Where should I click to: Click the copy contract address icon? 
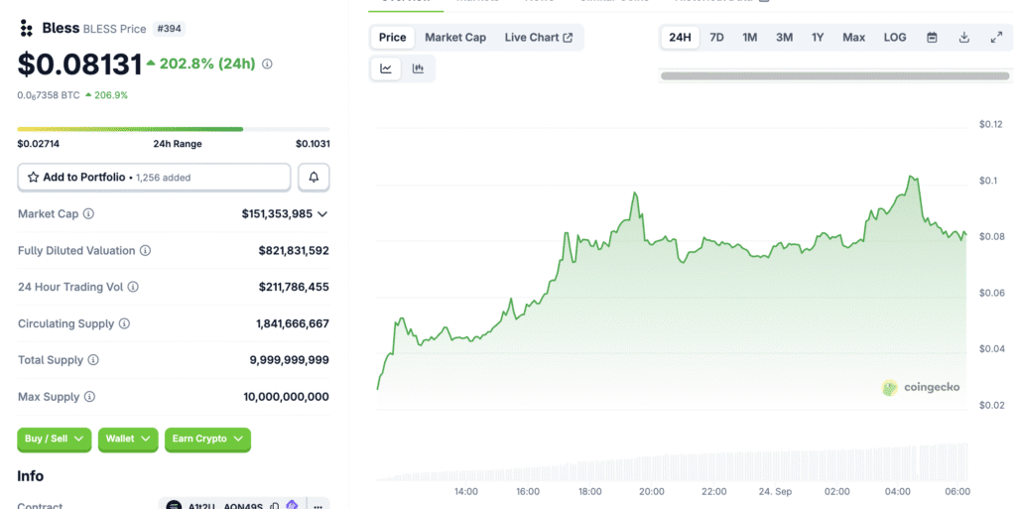click(x=275, y=506)
